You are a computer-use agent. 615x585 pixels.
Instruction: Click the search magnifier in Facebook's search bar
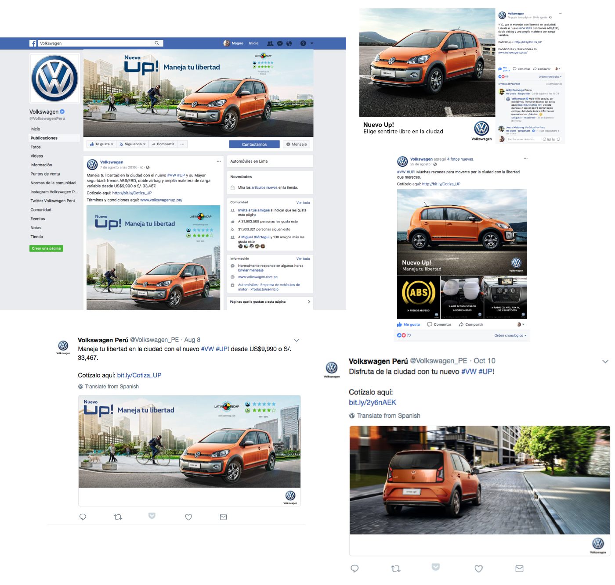pyautogui.click(x=157, y=43)
